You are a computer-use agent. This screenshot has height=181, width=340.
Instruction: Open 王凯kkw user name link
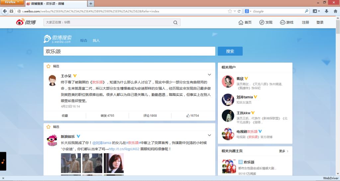tap(243, 113)
